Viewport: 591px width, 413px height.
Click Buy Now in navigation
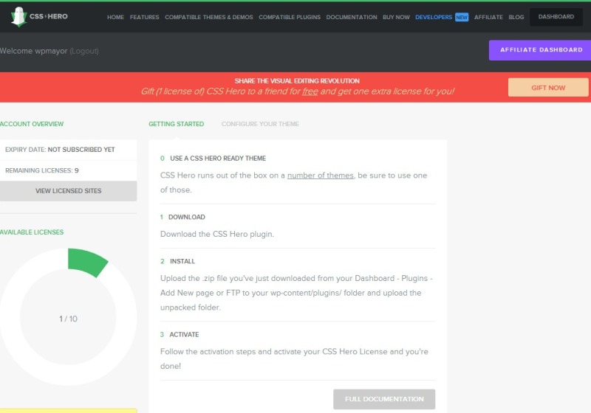tap(396, 17)
